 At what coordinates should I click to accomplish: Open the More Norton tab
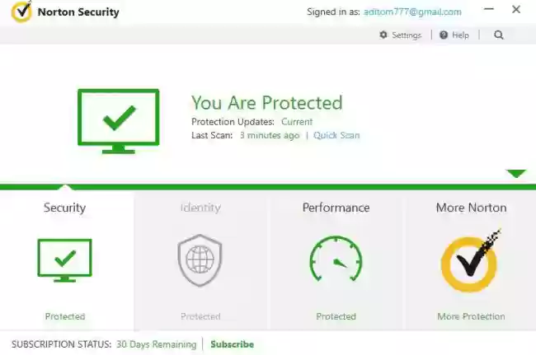(471, 208)
